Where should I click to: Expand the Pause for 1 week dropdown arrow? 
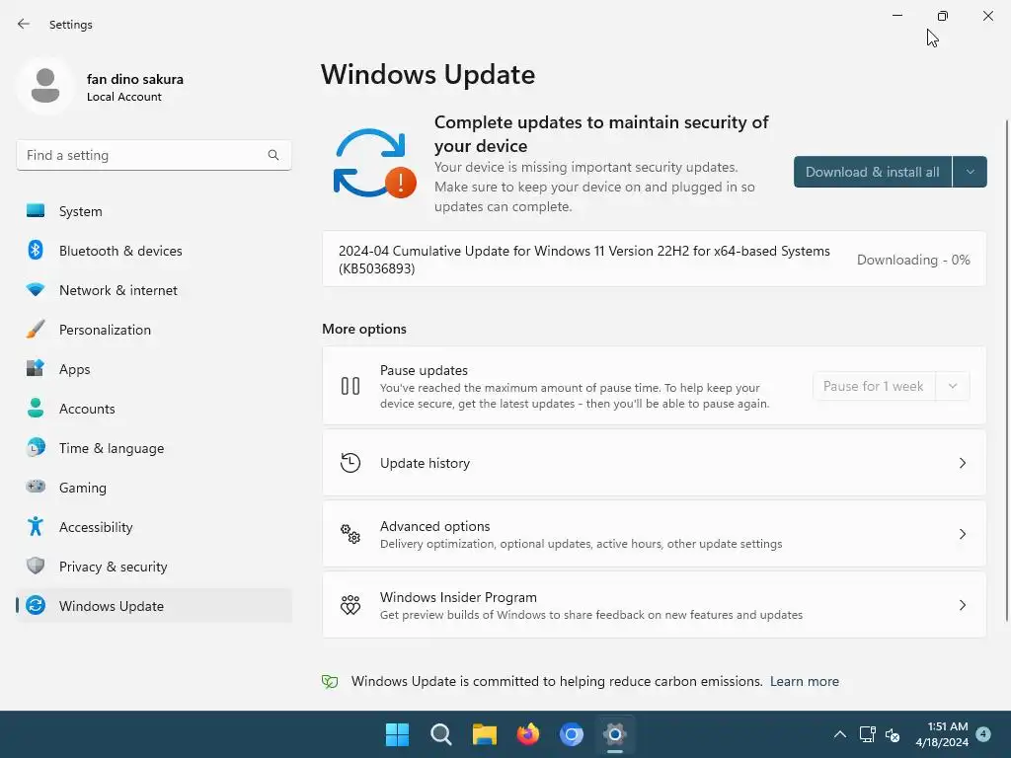pos(953,386)
